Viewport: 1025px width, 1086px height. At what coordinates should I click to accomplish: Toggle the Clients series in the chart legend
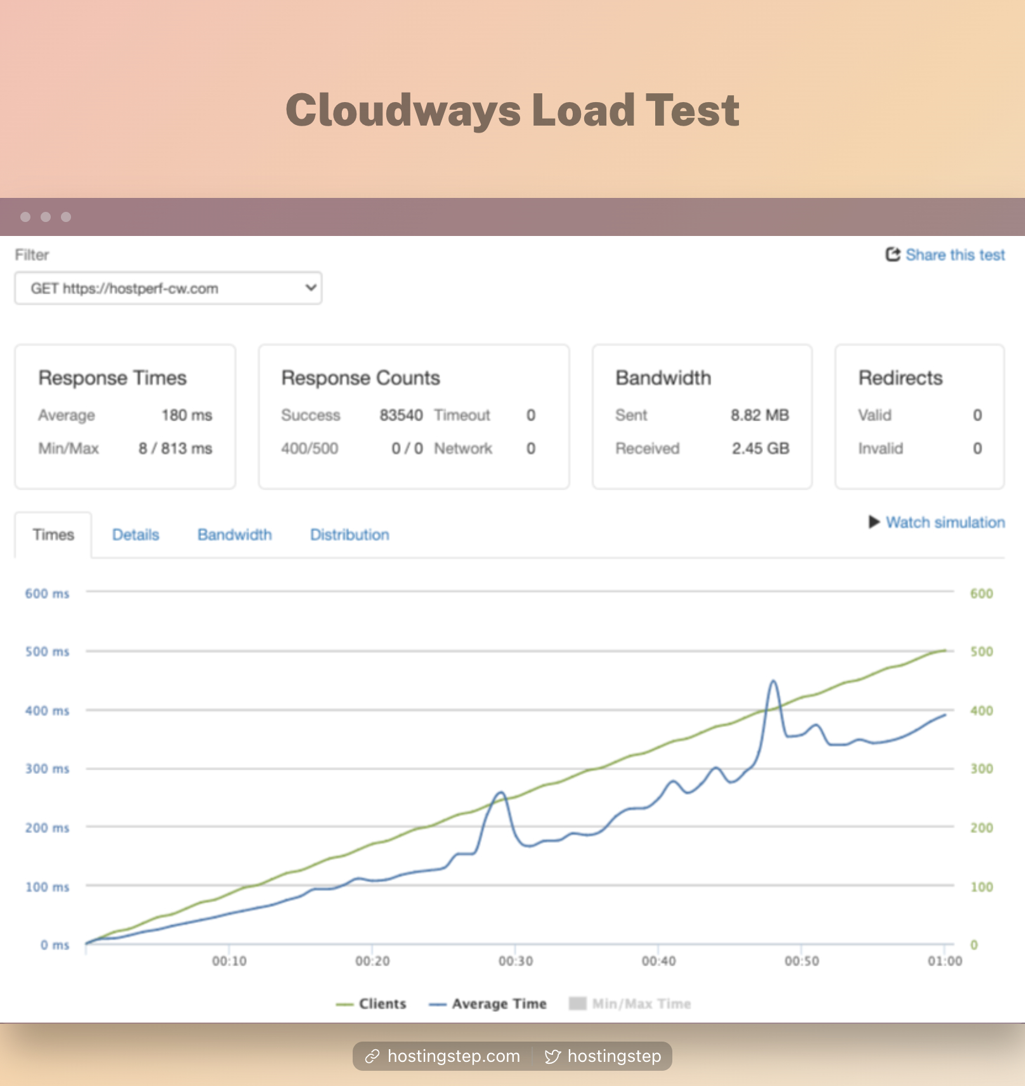tap(371, 1004)
